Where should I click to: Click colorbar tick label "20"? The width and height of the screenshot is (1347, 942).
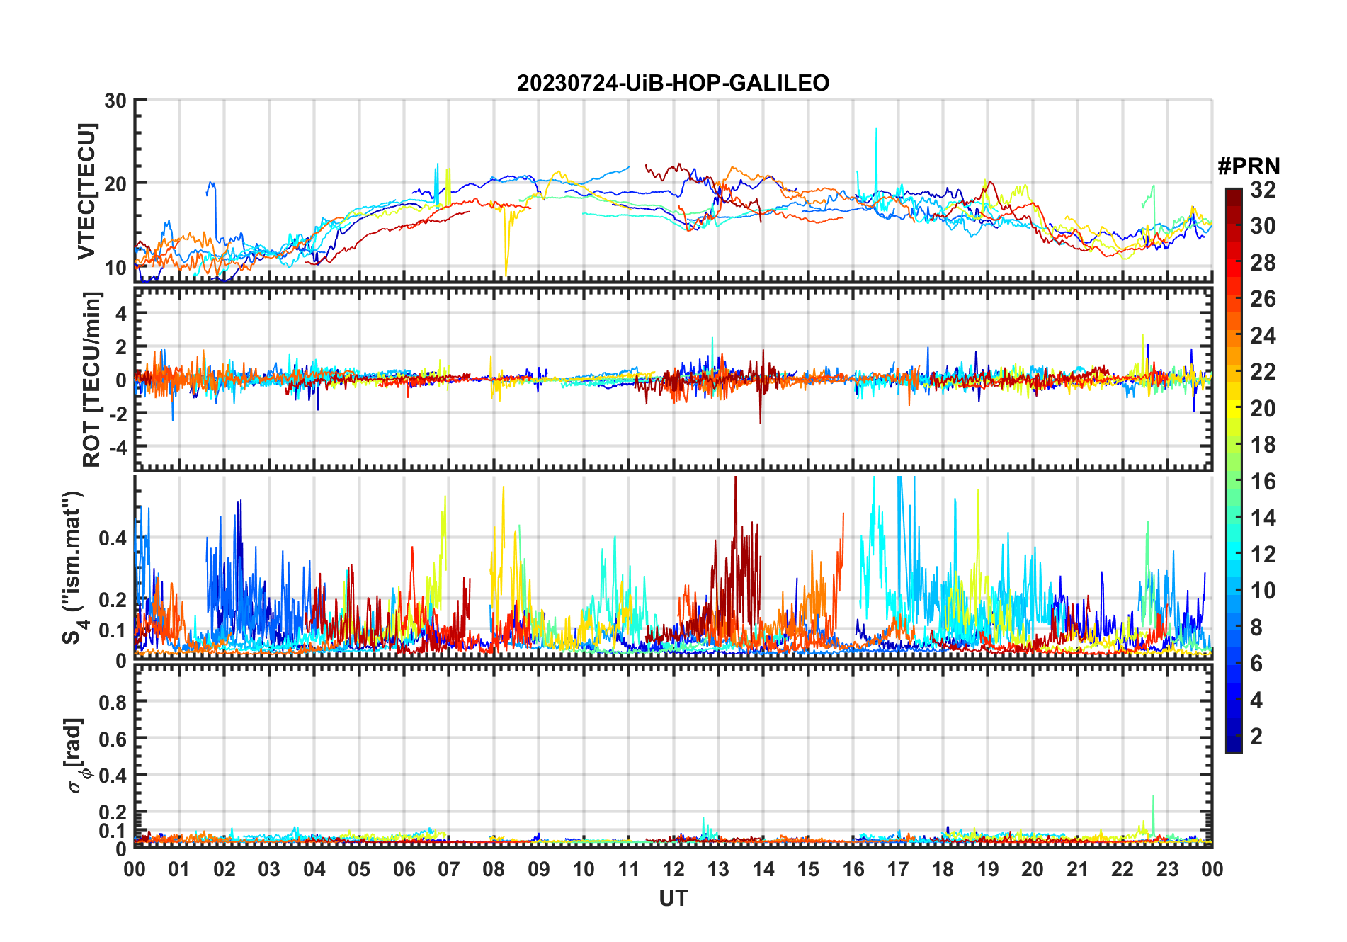[x=1263, y=409]
